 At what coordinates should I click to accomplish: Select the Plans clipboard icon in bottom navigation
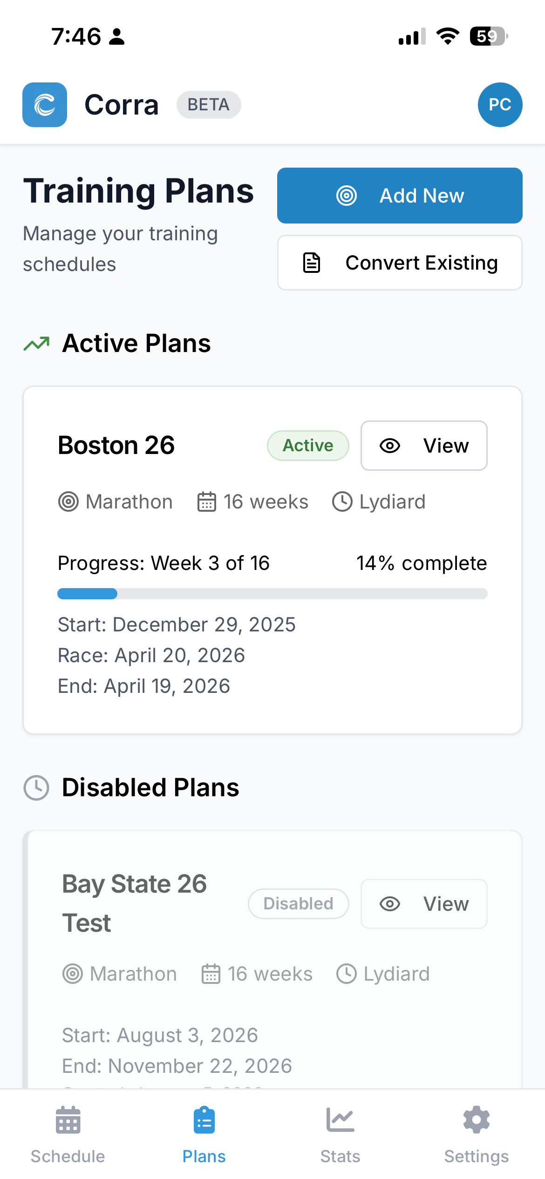(204, 1120)
